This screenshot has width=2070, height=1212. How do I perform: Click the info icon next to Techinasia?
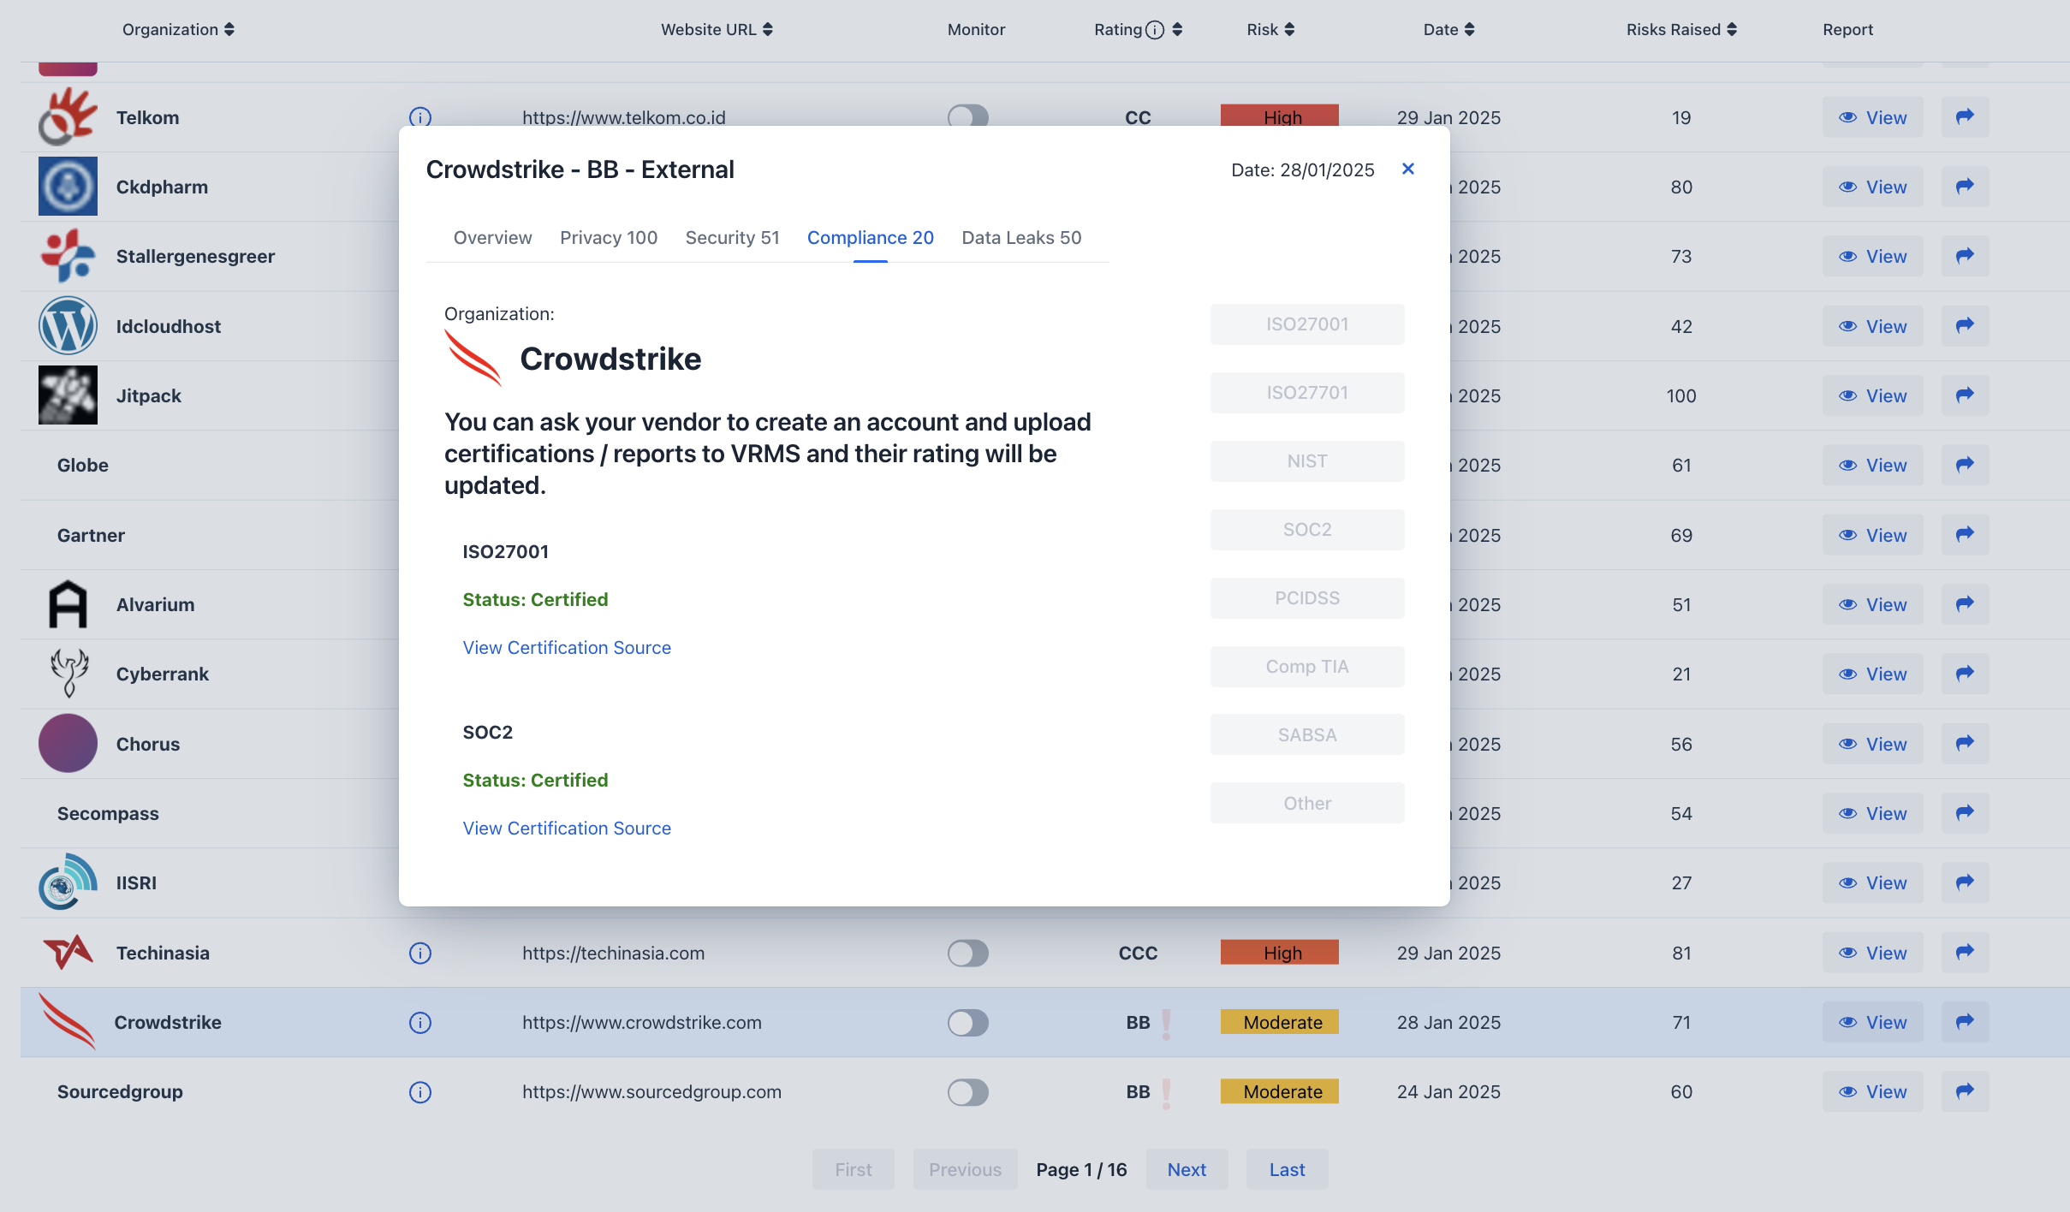(x=419, y=953)
